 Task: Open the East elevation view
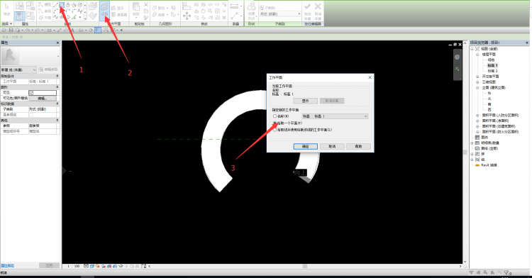tap(489, 93)
